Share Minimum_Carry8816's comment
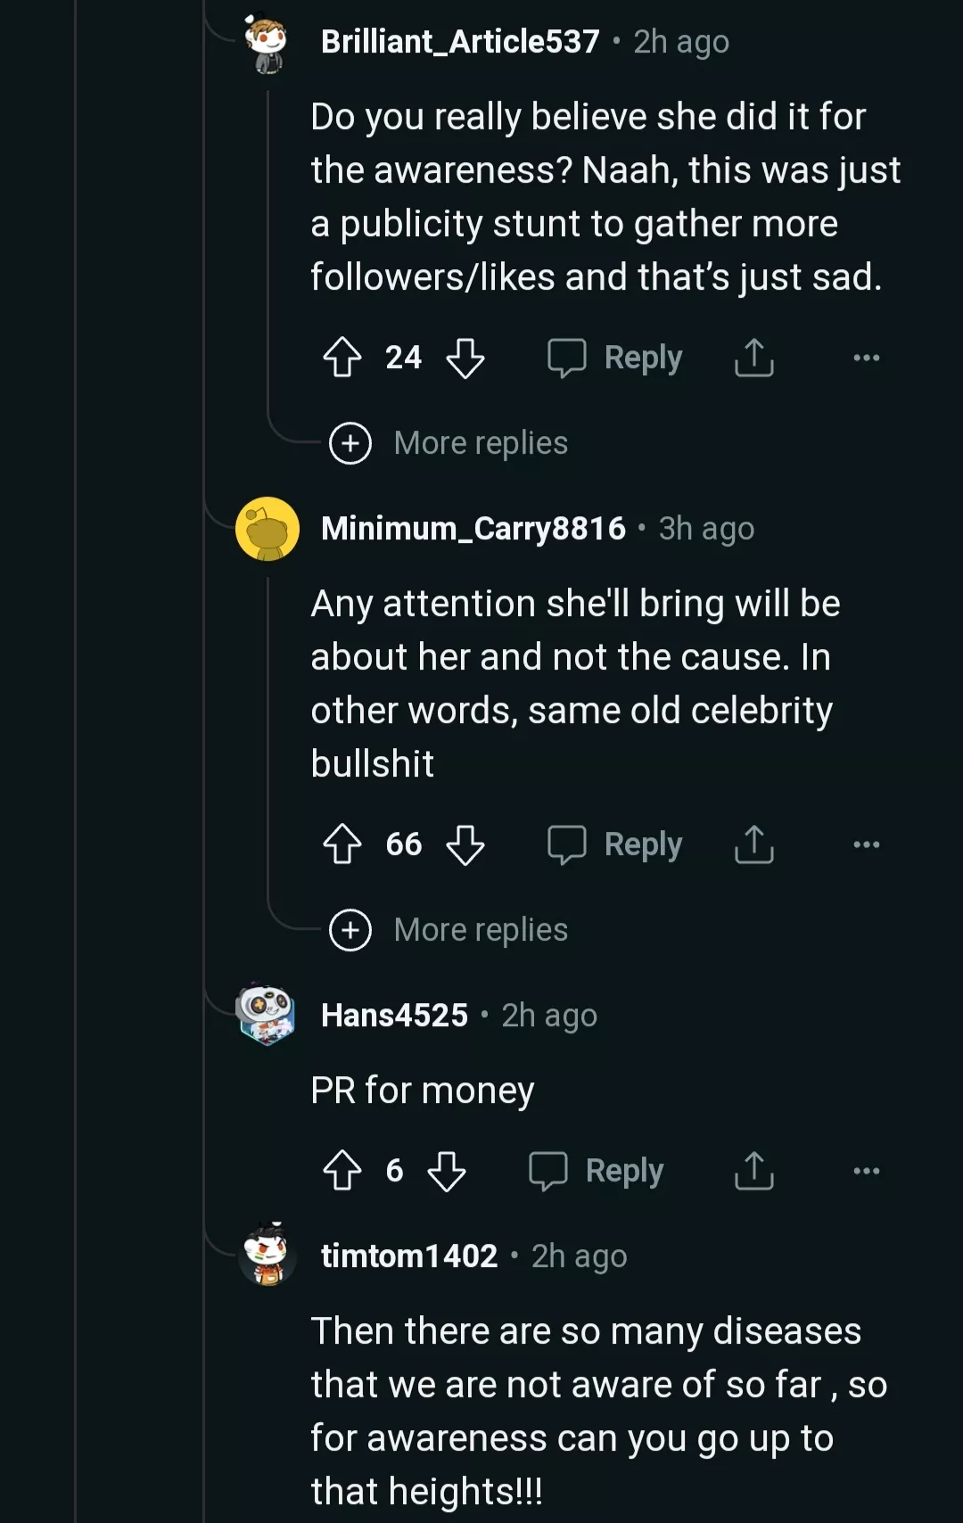 point(754,844)
